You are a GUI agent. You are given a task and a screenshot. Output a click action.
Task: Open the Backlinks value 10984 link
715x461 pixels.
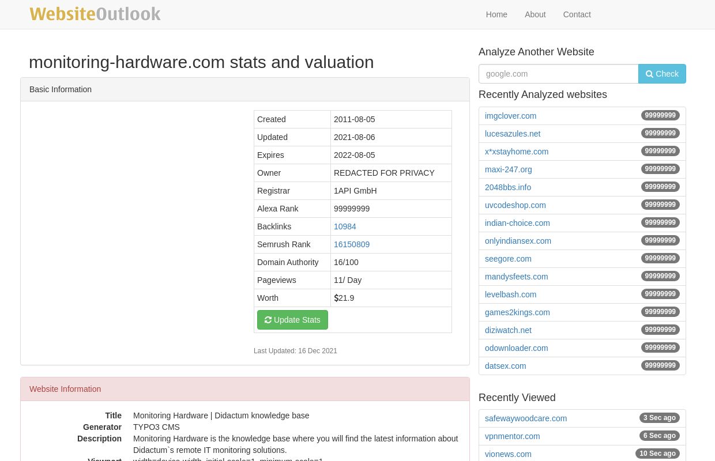pos(345,226)
